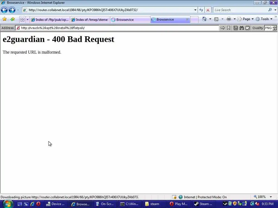Open the Browservice bookmarks page icon
Screen dimensions: 278x208
235,28
